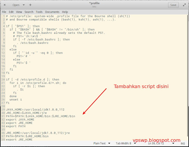Click the done line

(13, 96)
